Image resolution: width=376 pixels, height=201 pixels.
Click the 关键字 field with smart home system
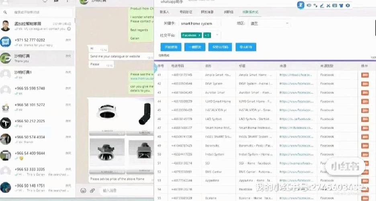[x=200, y=23]
